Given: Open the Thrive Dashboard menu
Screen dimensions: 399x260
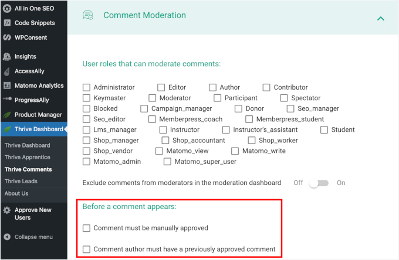Looking at the screenshot, I should [x=38, y=129].
